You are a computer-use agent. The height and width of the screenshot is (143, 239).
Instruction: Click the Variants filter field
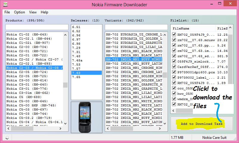coord(136,27)
